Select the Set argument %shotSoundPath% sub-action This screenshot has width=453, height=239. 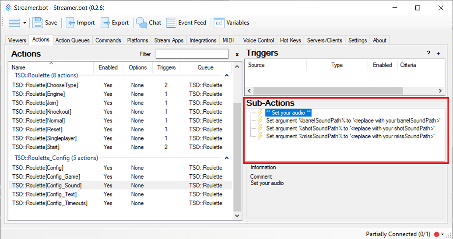click(x=351, y=128)
